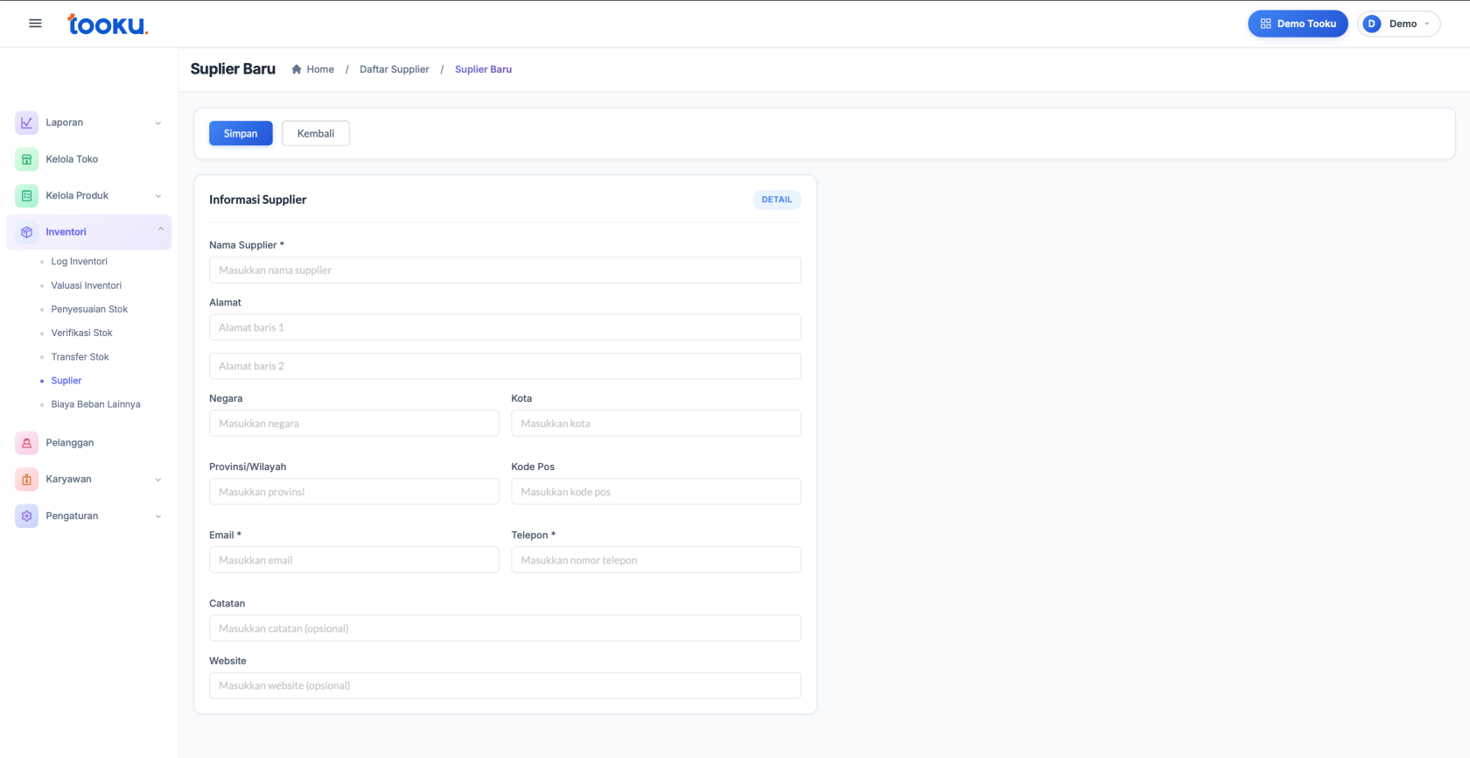Click the Kelola Produk list icon
This screenshot has width=1470, height=758.
[26, 196]
